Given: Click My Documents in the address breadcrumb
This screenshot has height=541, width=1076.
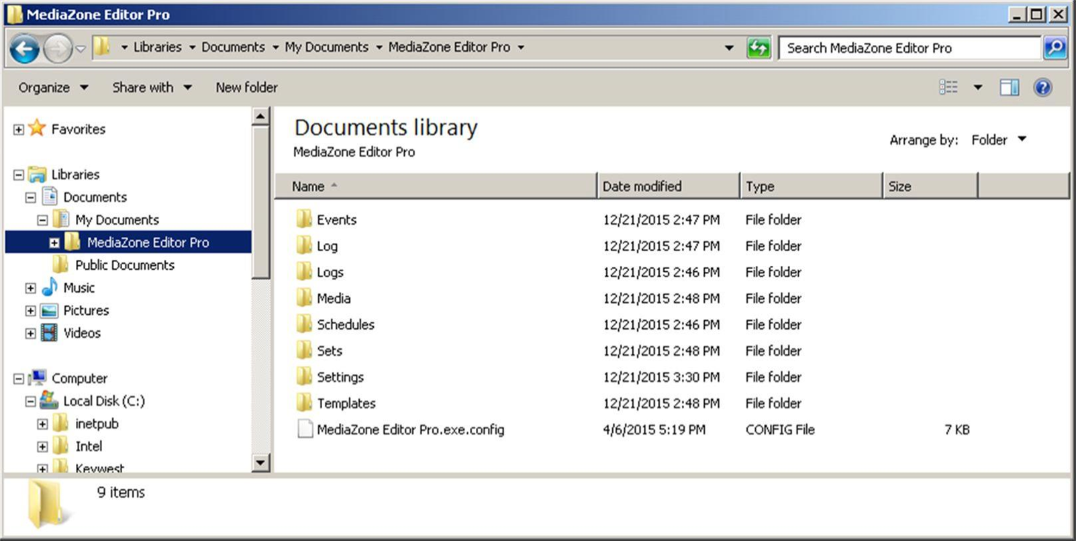Looking at the screenshot, I should [326, 47].
